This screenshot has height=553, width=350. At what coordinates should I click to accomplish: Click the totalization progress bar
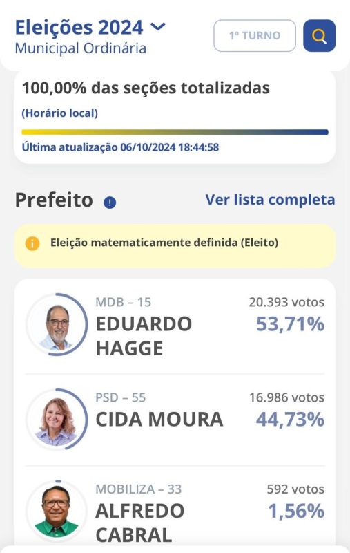point(175,132)
